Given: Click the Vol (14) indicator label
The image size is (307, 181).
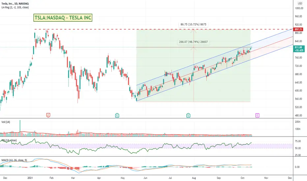Looking at the screenshot, I should pyautogui.click(x=6, y=122).
